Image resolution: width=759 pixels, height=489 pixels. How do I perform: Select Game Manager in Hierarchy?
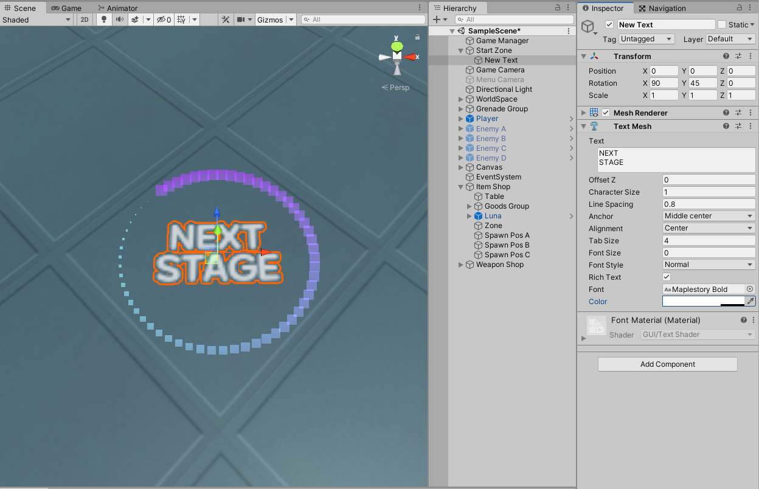click(x=502, y=41)
